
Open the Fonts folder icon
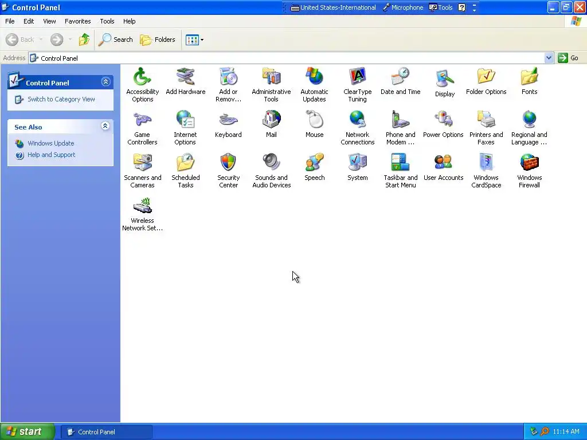pyautogui.click(x=529, y=77)
